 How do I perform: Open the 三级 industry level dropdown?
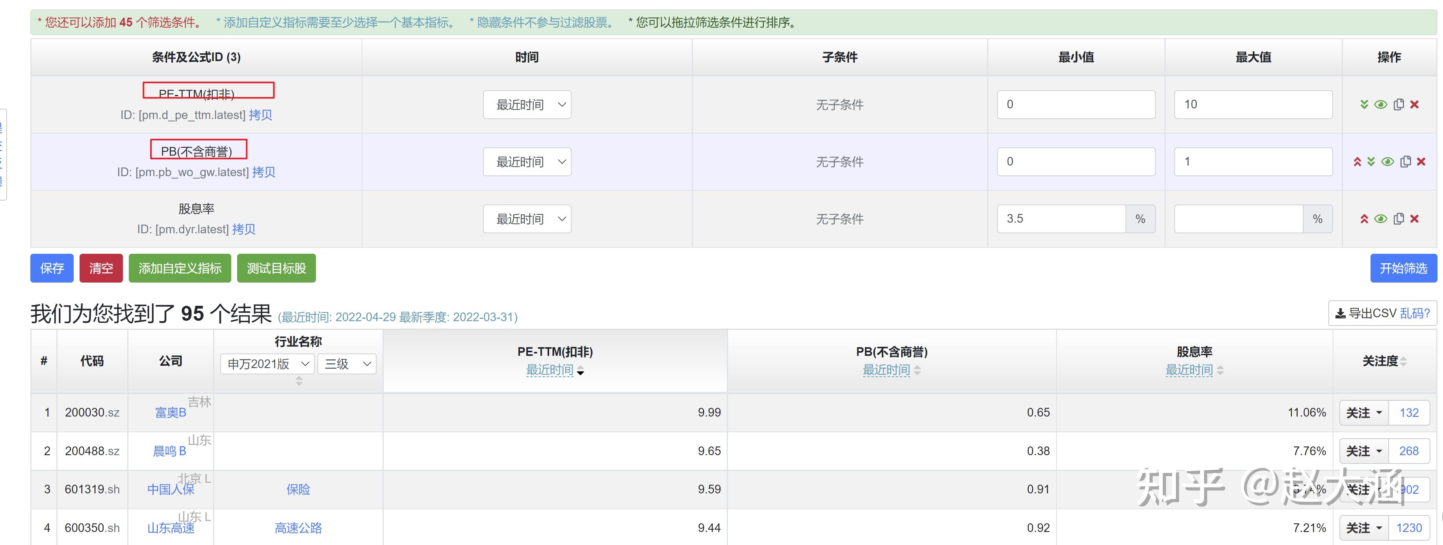(x=347, y=364)
